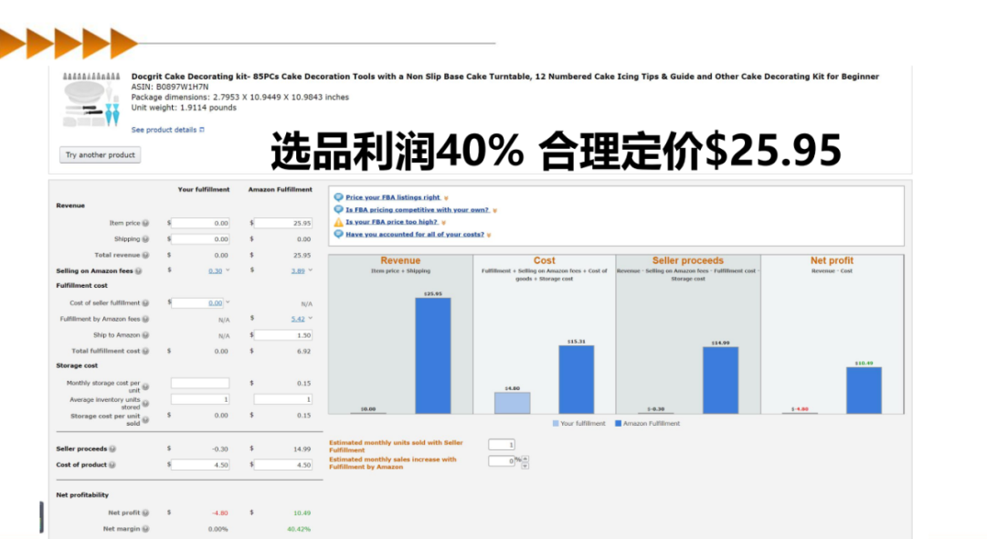Click the $25.95 Revenue chart bar
Screen dimensions: 987x539
tap(433, 355)
